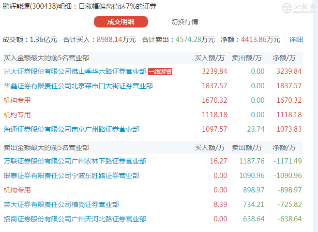Screen dimensions: 318x232
Task: Click 买入额/万 column header in sell table
Action: click(x=210, y=148)
